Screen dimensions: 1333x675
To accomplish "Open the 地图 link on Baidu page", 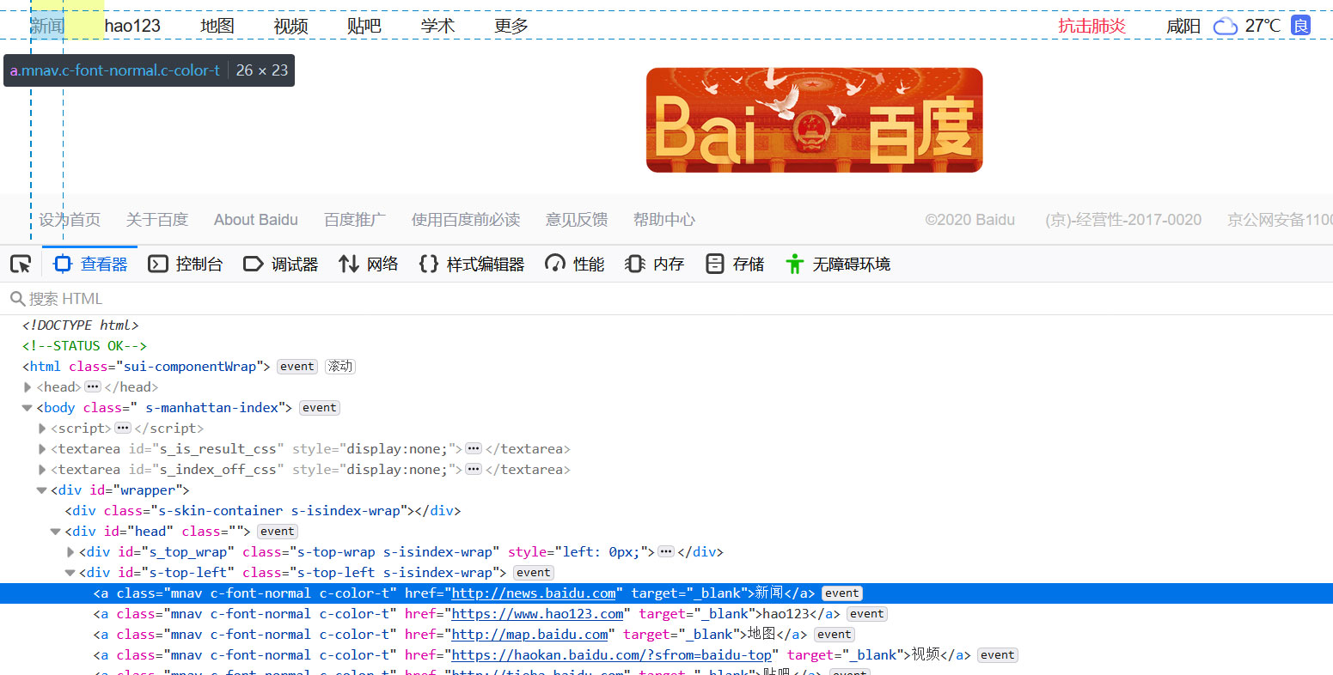I will point(217,26).
